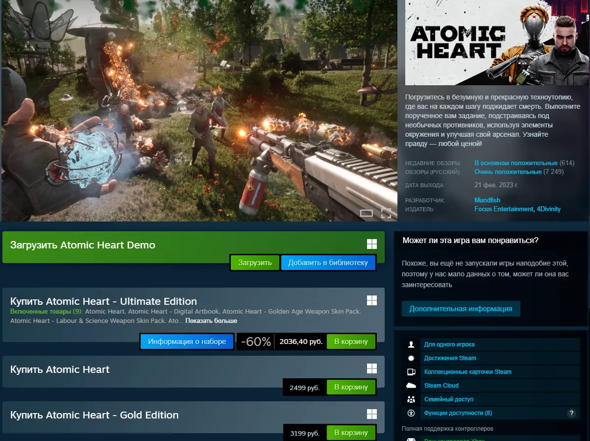The width and height of the screenshot is (590, 441).
Task: Click Купить Atomic Heart - Gold Edition title
Action: (x=95, y=415)
